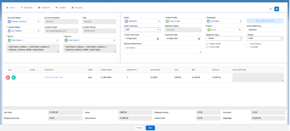This screenshot has width=290, height=131.
Task: Click the green edit line item pencil icon
Action: coord(13,77)
